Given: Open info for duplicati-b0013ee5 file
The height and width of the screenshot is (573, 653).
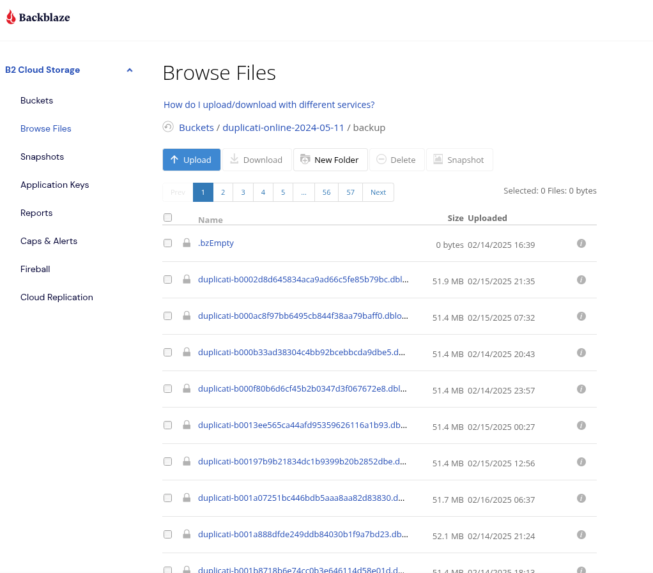Looking at the screenshot, I should (x=581, y=425).
